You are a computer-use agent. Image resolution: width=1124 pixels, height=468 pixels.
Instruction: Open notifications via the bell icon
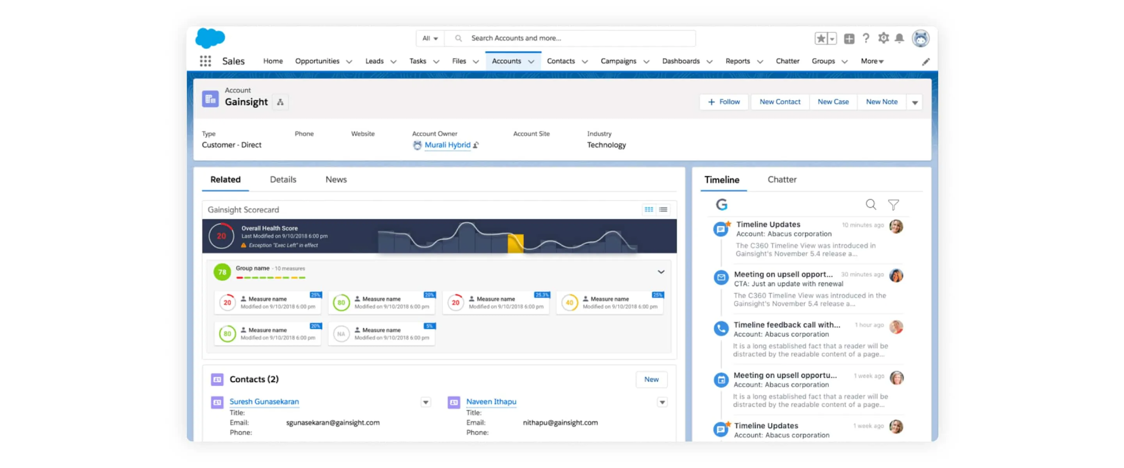tap(899, 38)
